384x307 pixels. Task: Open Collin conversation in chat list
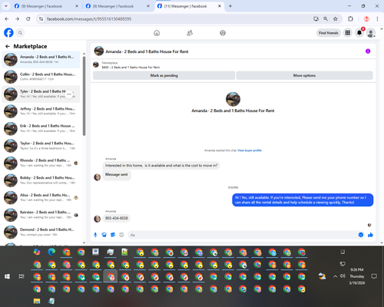[41, 77]
